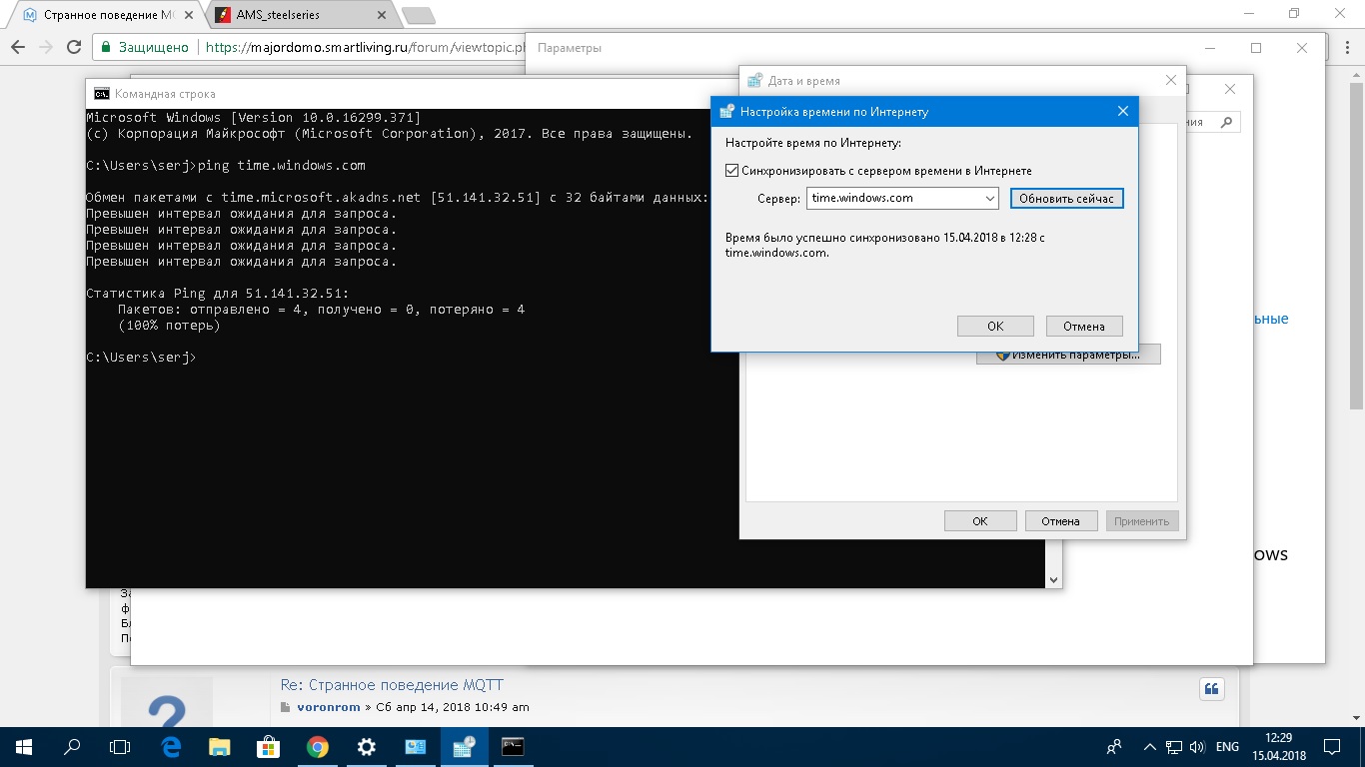1365x767 pixels.
Task: Reload the page with the browser refresh icon
Action: click(74, 47)
